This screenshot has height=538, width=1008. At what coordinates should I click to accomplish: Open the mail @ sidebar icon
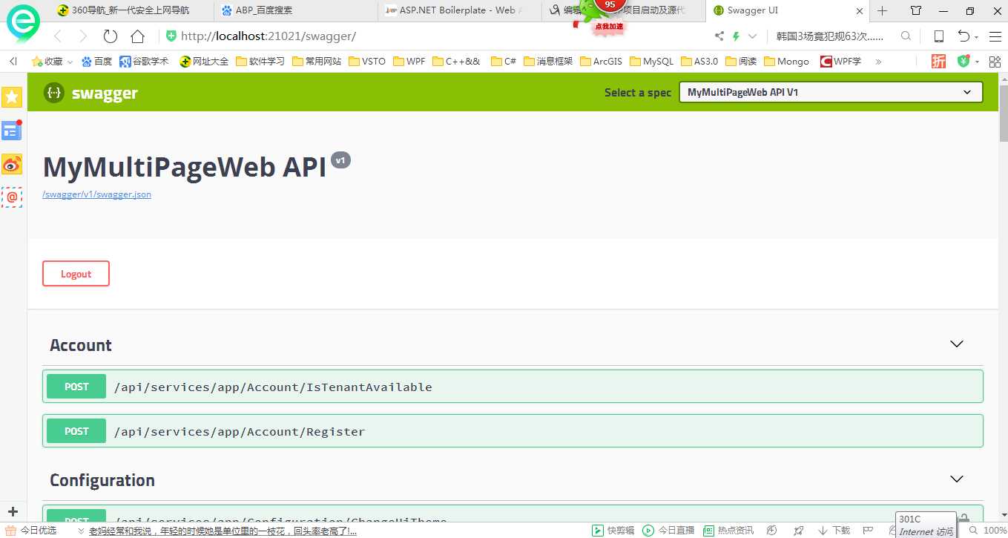(12, 197)
